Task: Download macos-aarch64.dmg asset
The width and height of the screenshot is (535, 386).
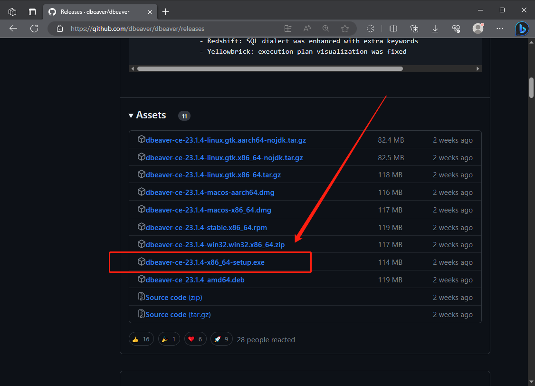Action: 210,193
